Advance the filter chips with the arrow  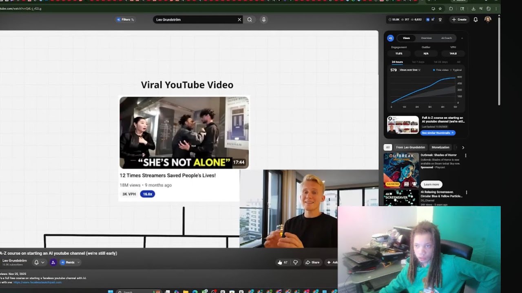tap(463, 147)
